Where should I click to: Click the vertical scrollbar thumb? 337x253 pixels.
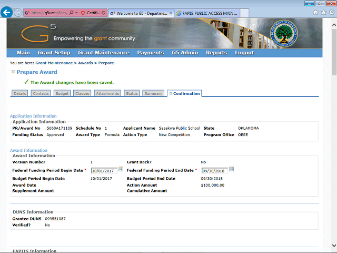tap(334, 52)
